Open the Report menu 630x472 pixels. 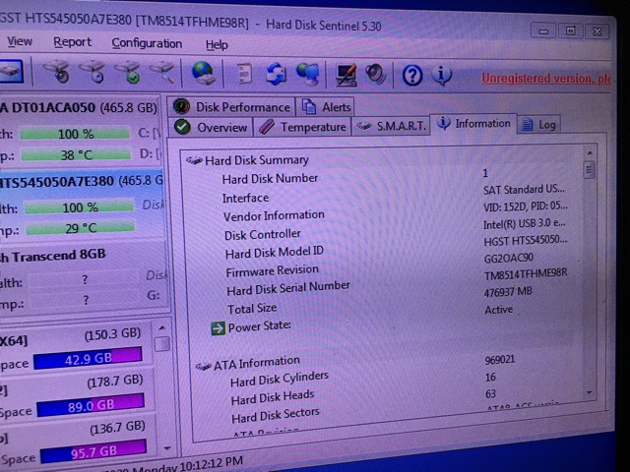[x=72, y=42]
